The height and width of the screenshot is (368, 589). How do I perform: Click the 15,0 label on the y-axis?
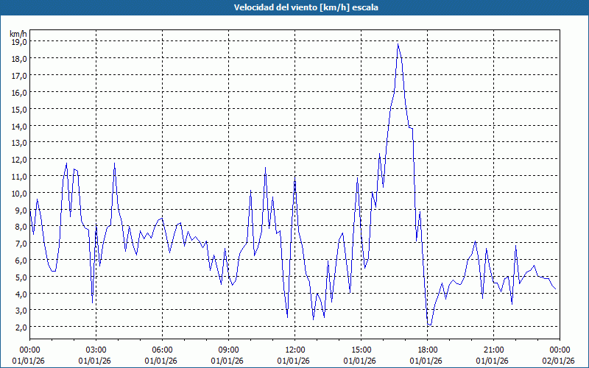click(18, 109)
